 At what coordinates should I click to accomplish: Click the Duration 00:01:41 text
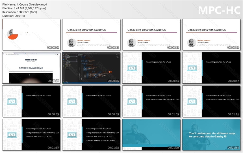[x=14, y=16]
